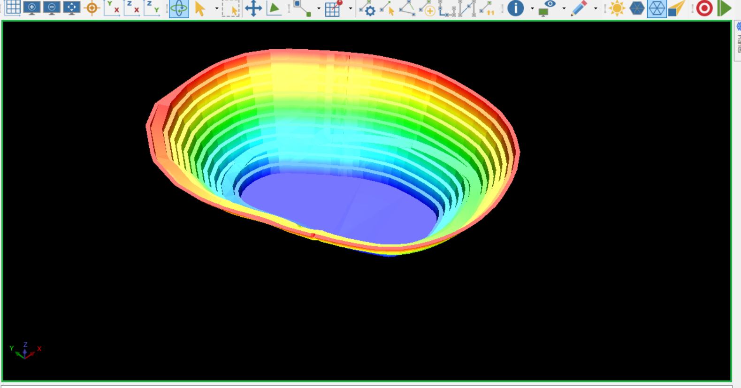Toggle the solid blue hexagon shading
This screenshot has height=388, width=741.
click(x=637, y=8)
